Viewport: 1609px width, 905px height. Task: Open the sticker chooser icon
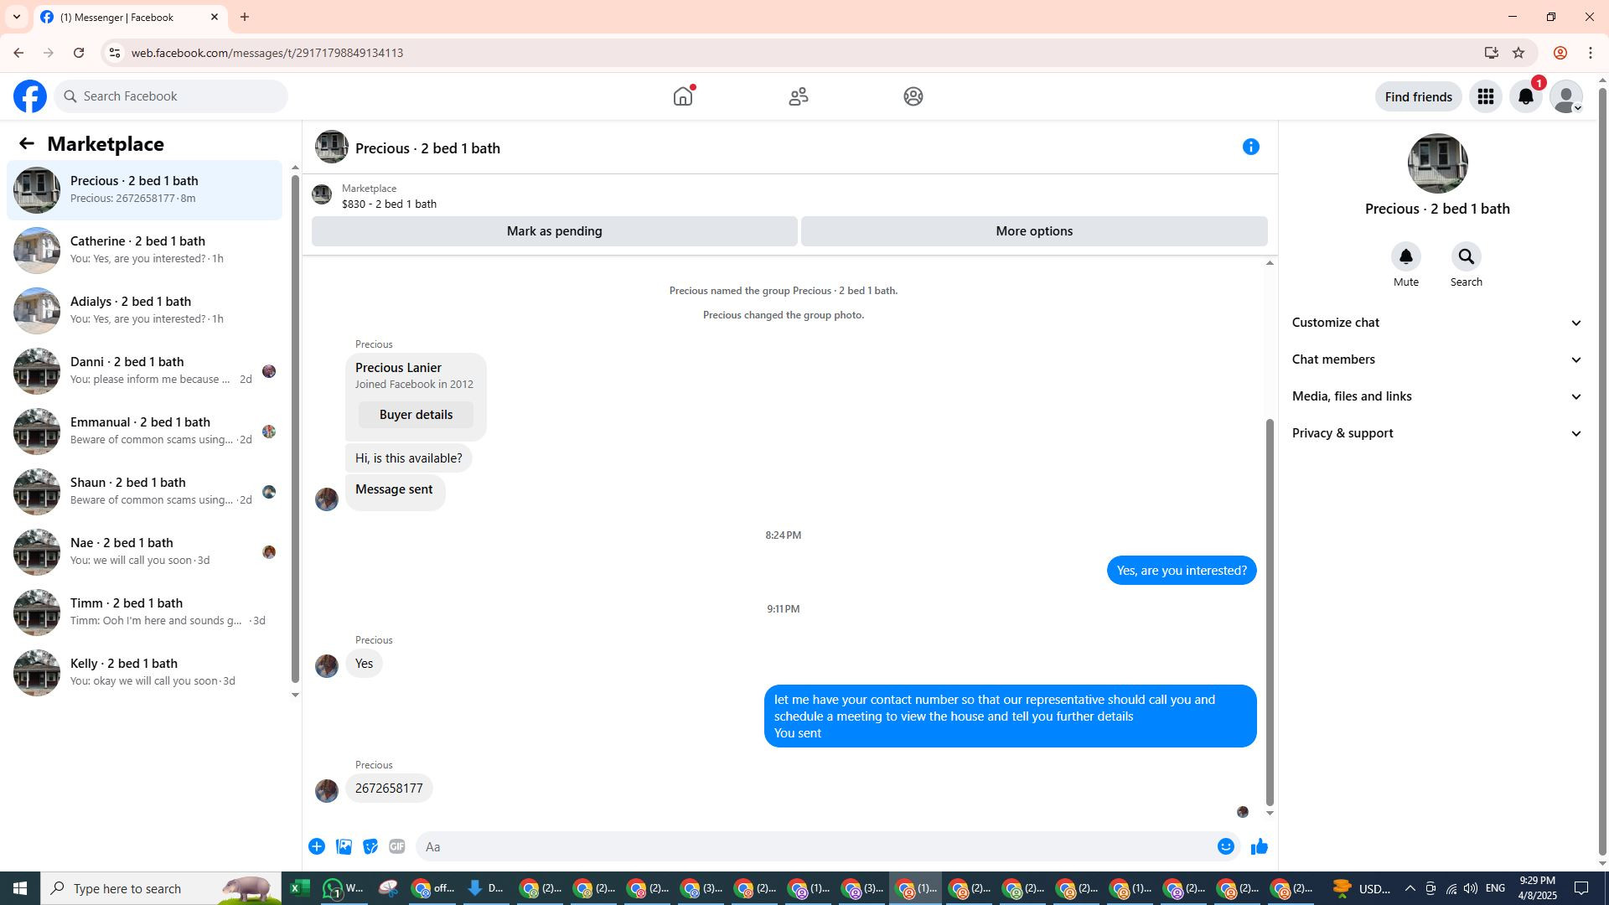coord(370,847)
